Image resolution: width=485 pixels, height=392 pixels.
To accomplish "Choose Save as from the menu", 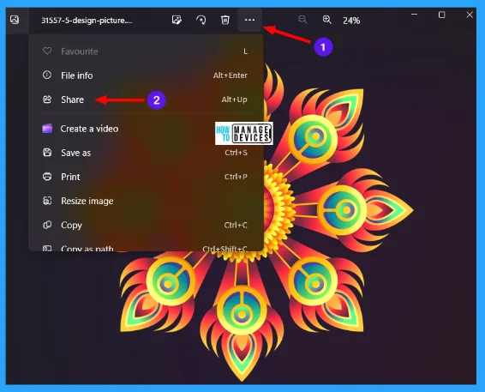I will 146,153.
